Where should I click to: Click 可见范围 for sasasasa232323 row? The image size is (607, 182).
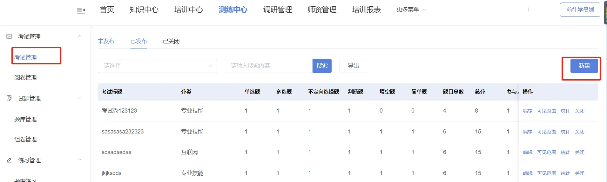(x=547, y=132)
